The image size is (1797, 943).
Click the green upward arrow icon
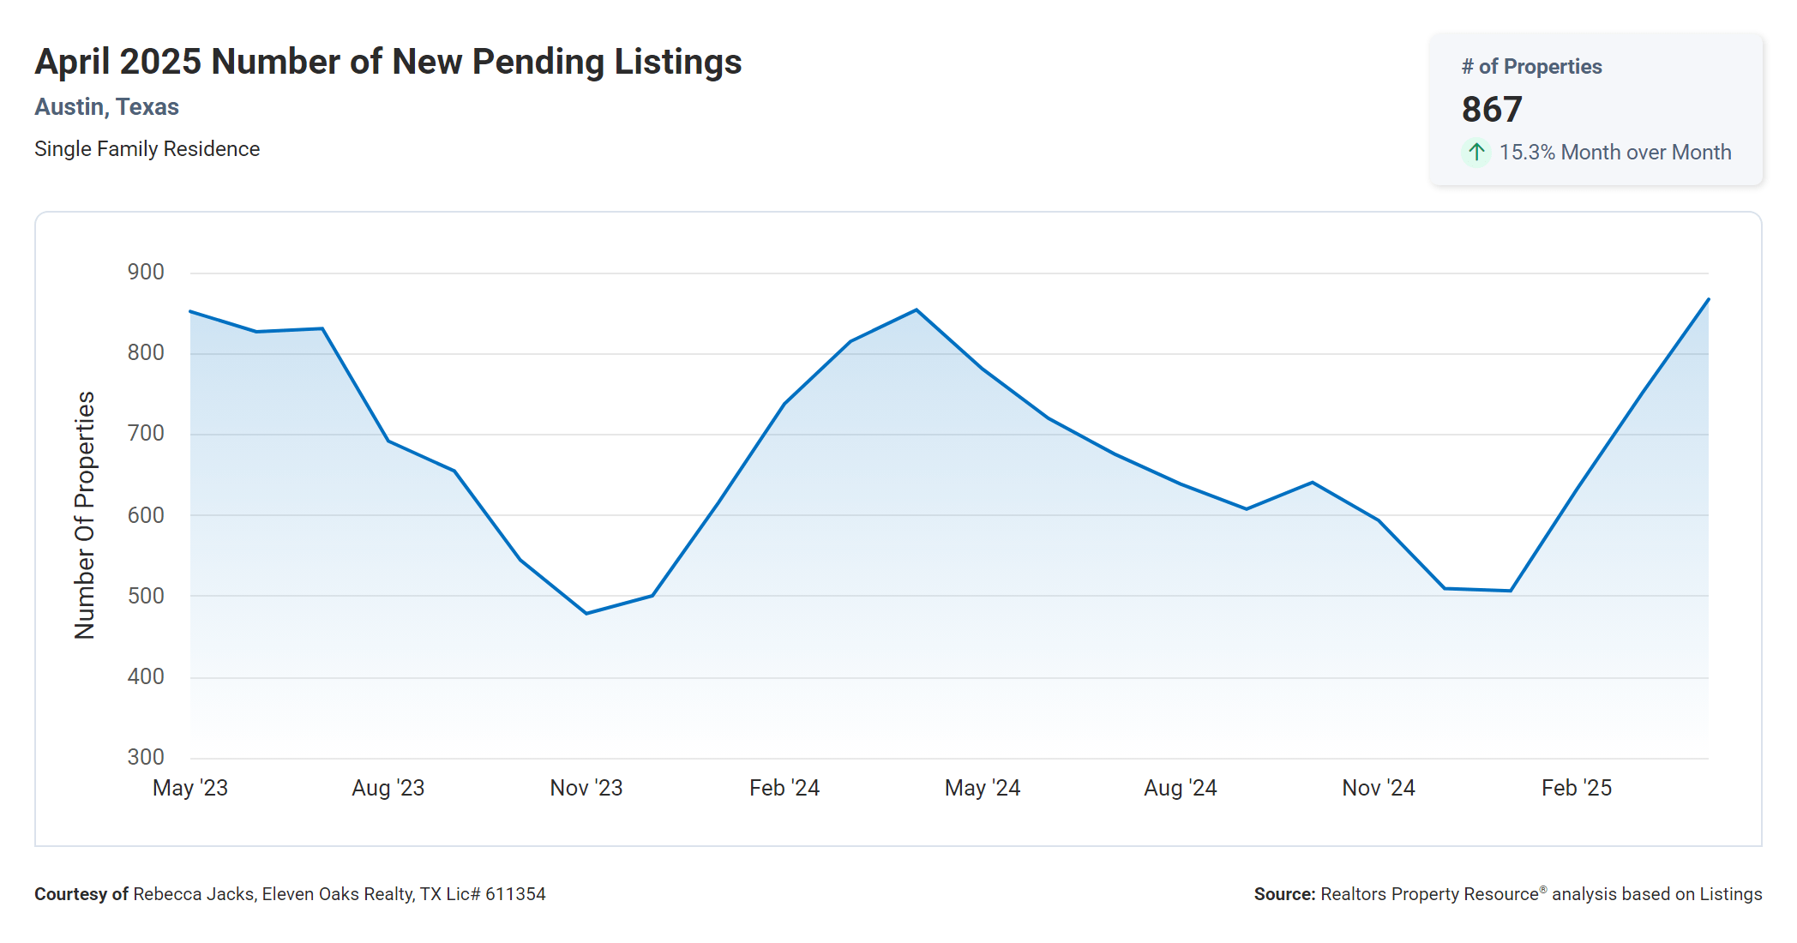click(x=1475, y=153)
